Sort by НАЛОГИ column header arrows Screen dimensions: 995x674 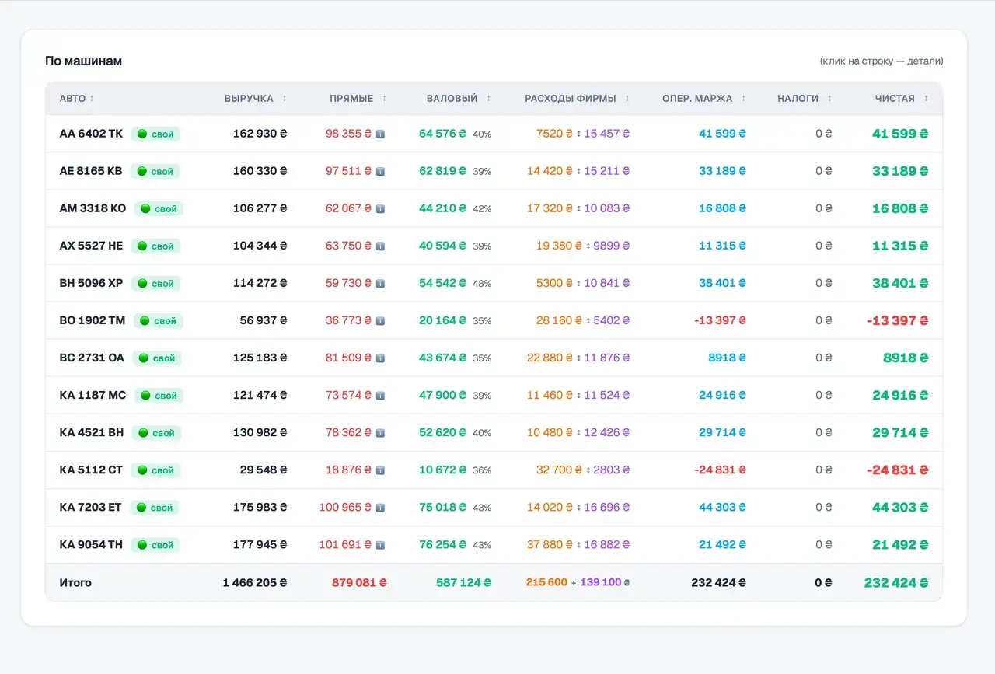829,99
